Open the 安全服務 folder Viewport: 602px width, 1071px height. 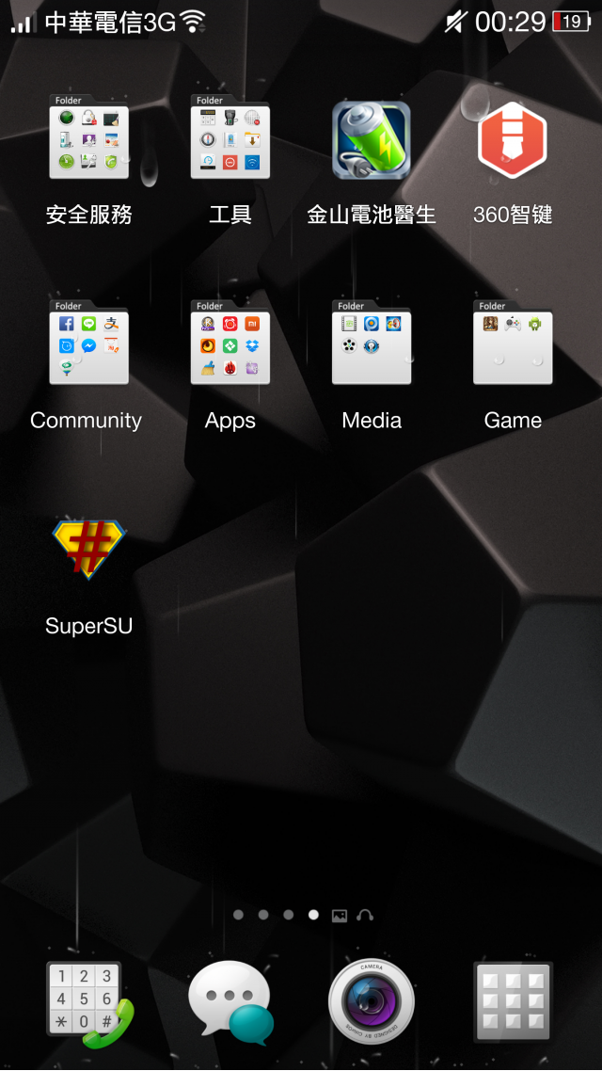(x=88, y=136)
